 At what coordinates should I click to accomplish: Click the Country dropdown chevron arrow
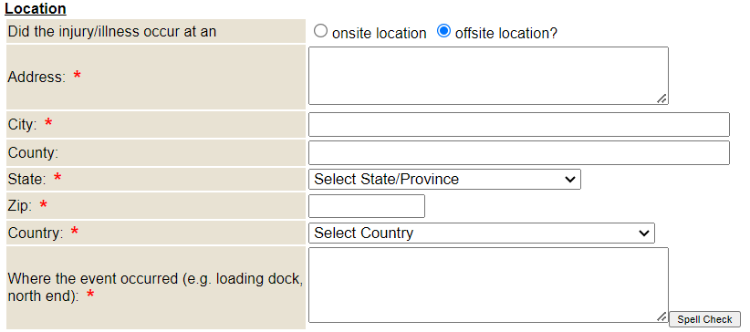click(644, 233)
